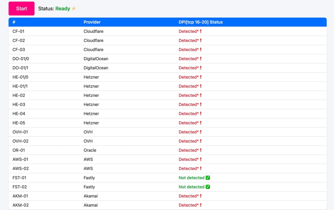Select the HE-05 row identifier
The image size is (334, 210).
[x=19, y=123]
